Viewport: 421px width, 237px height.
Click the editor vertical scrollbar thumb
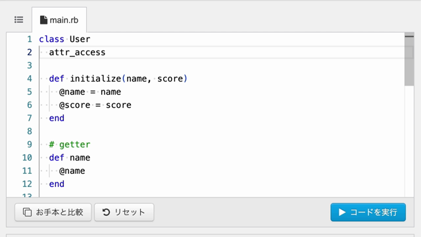pos(409,60)
